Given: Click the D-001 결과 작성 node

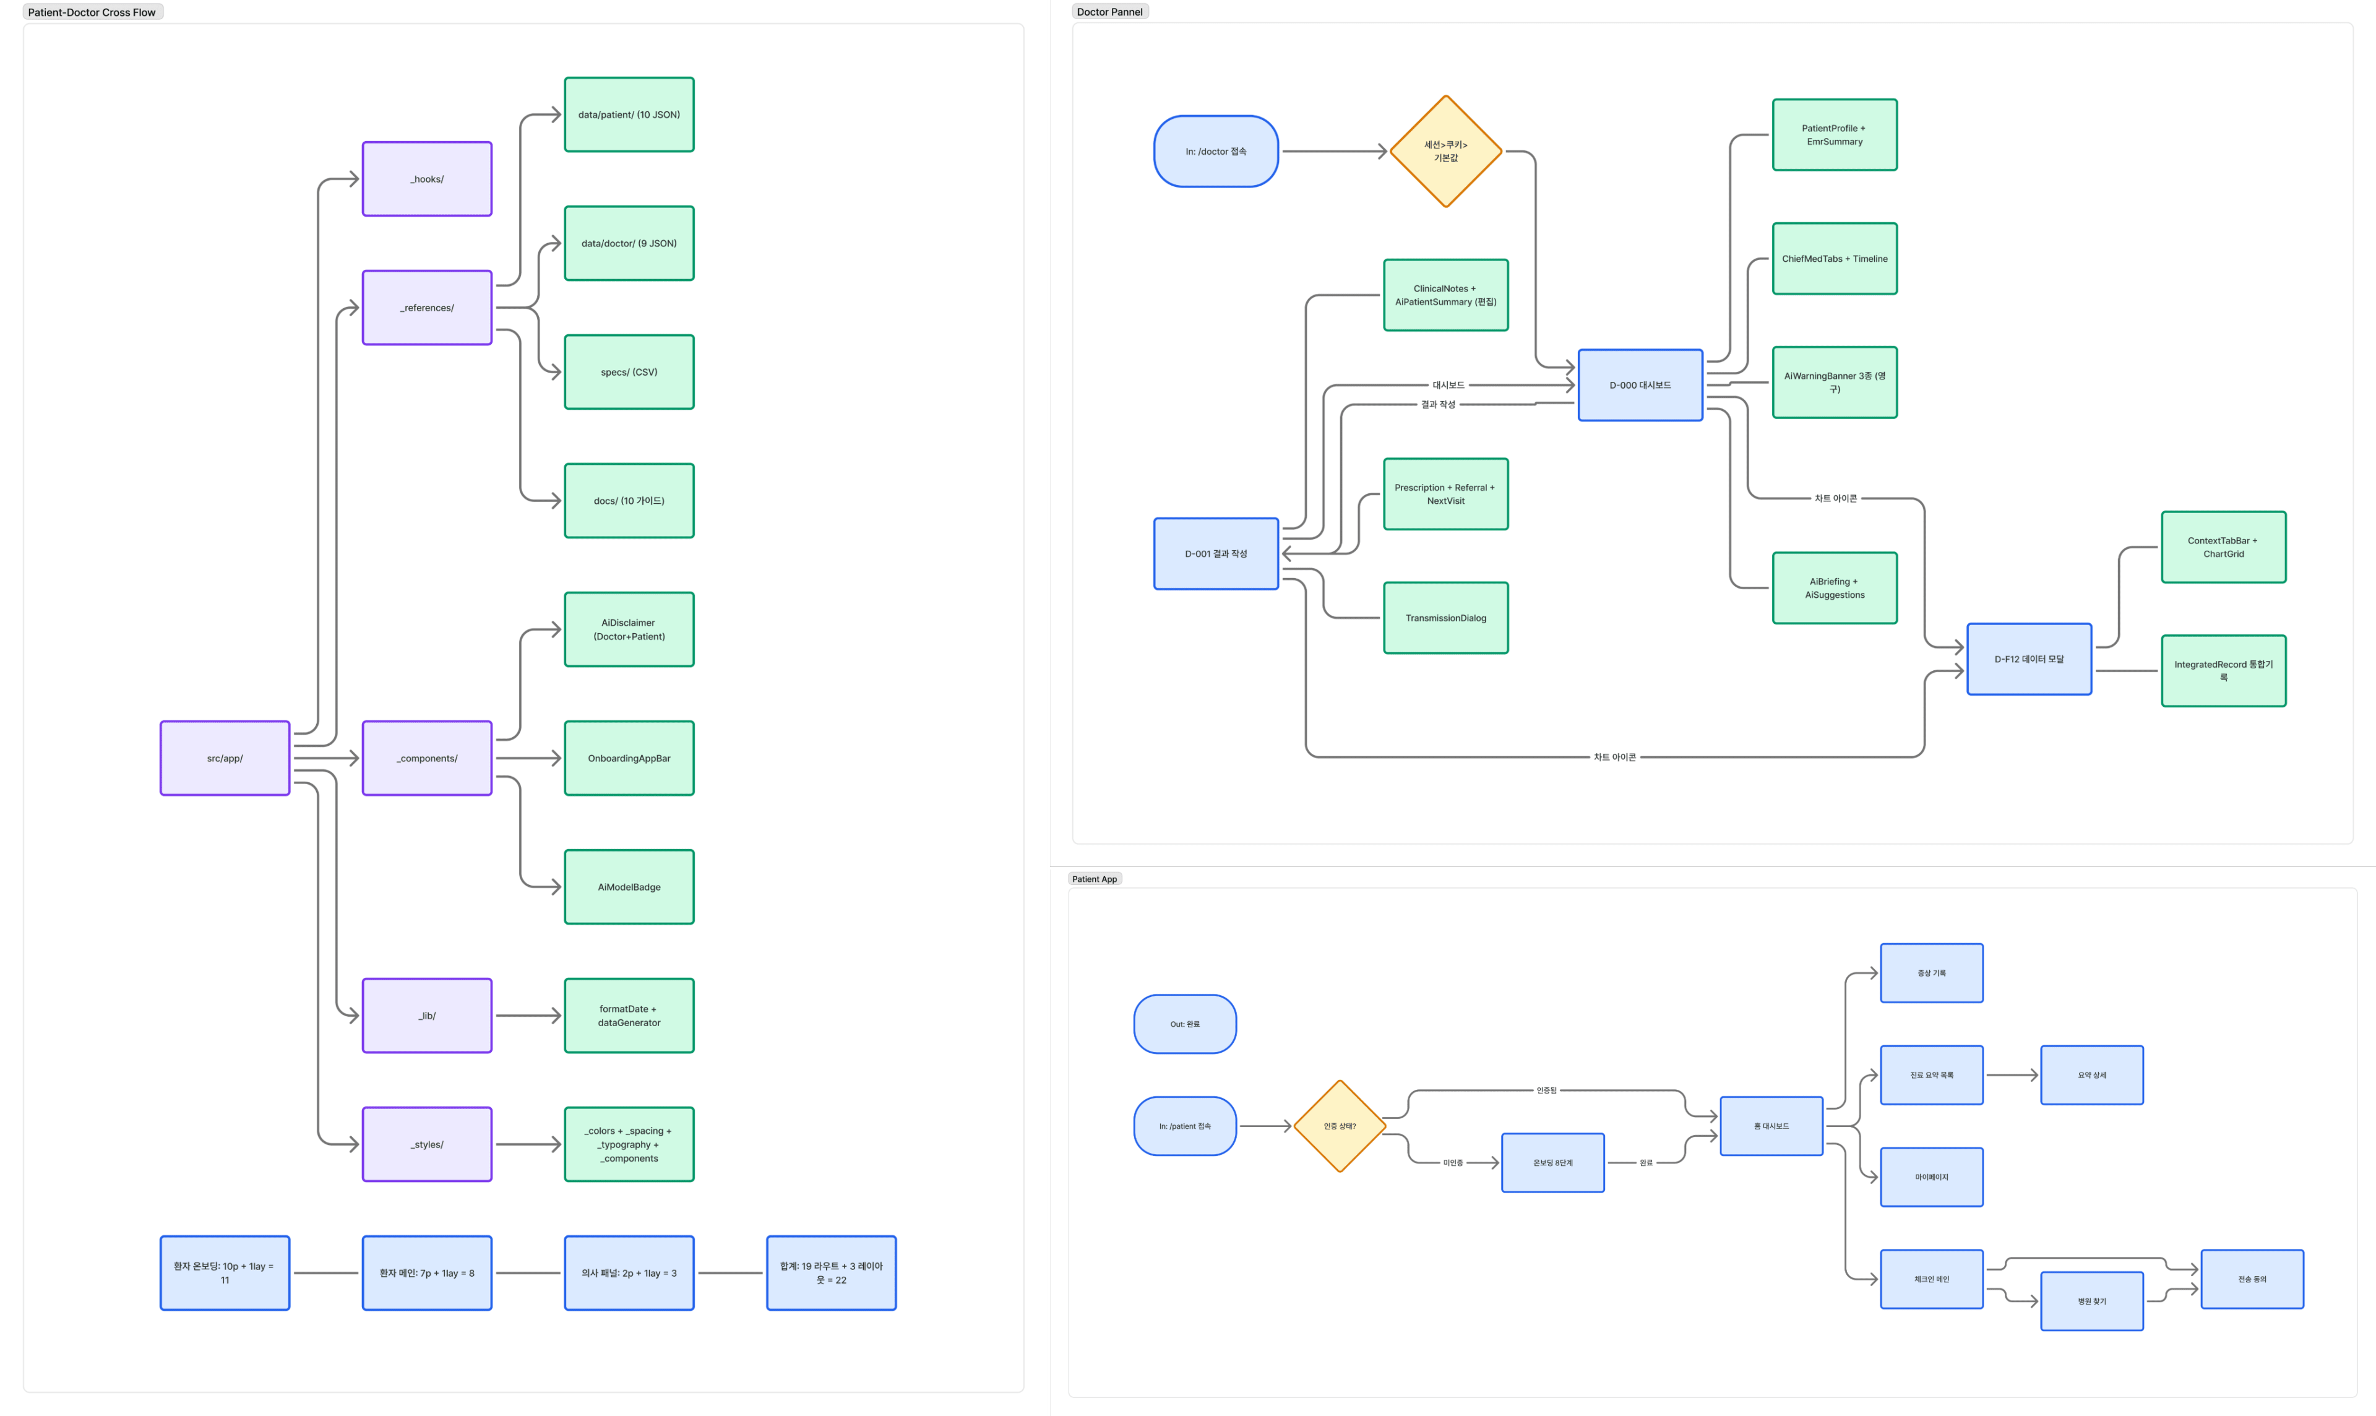Looking at the screenshot, I should coord(1215,553).
